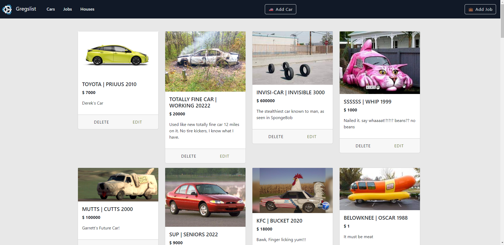Click the 'It must be meat' description
Viewport: 504px width, 245px height.
click(x=358, y=237)
